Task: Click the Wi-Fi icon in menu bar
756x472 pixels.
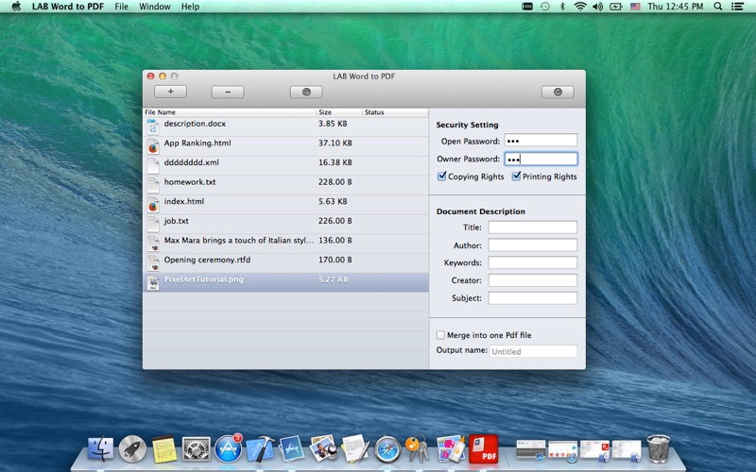Action: pos(580,7)
